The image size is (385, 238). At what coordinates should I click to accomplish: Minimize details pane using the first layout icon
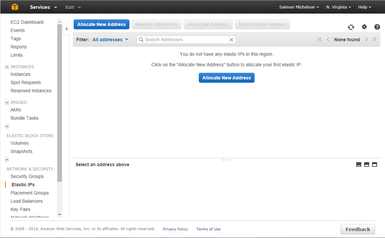[359, 164]
